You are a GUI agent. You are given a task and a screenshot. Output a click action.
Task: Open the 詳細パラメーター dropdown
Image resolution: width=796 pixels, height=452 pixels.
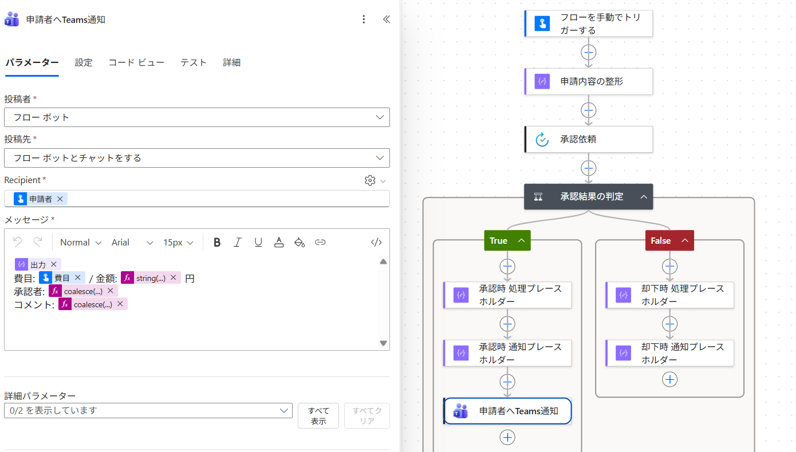(x=148, y=410)
